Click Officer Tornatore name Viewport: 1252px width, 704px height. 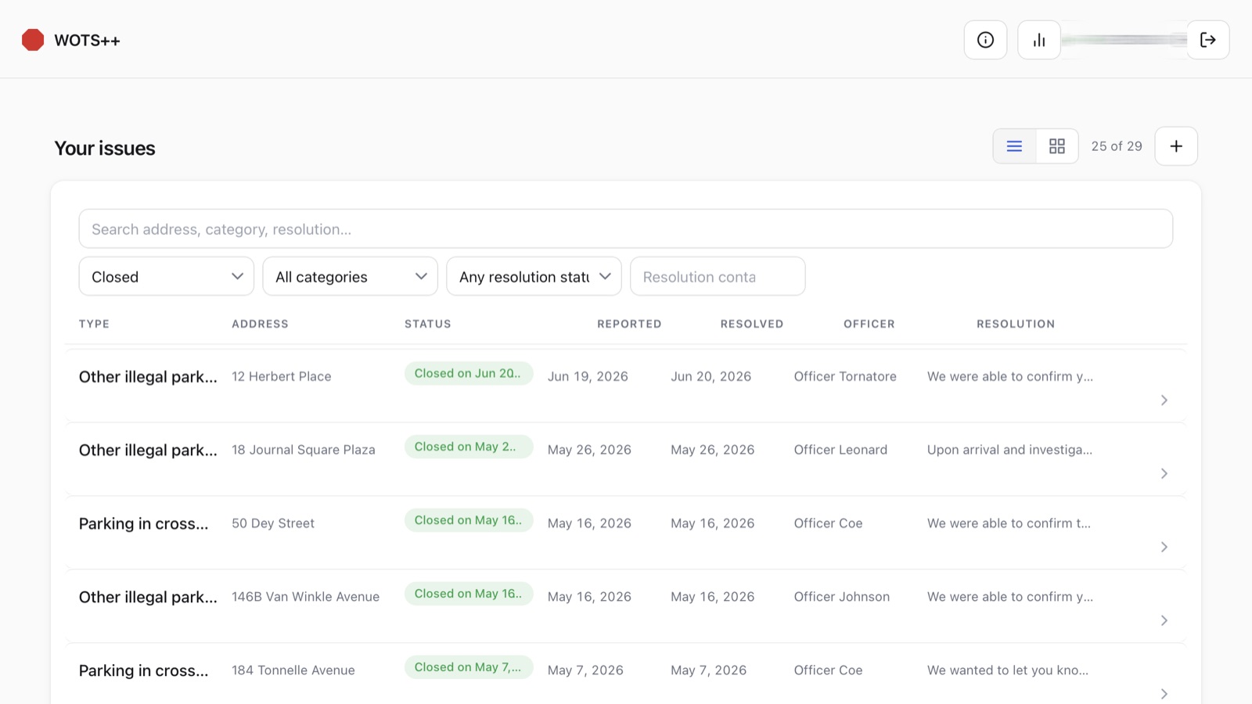[845, 377]
